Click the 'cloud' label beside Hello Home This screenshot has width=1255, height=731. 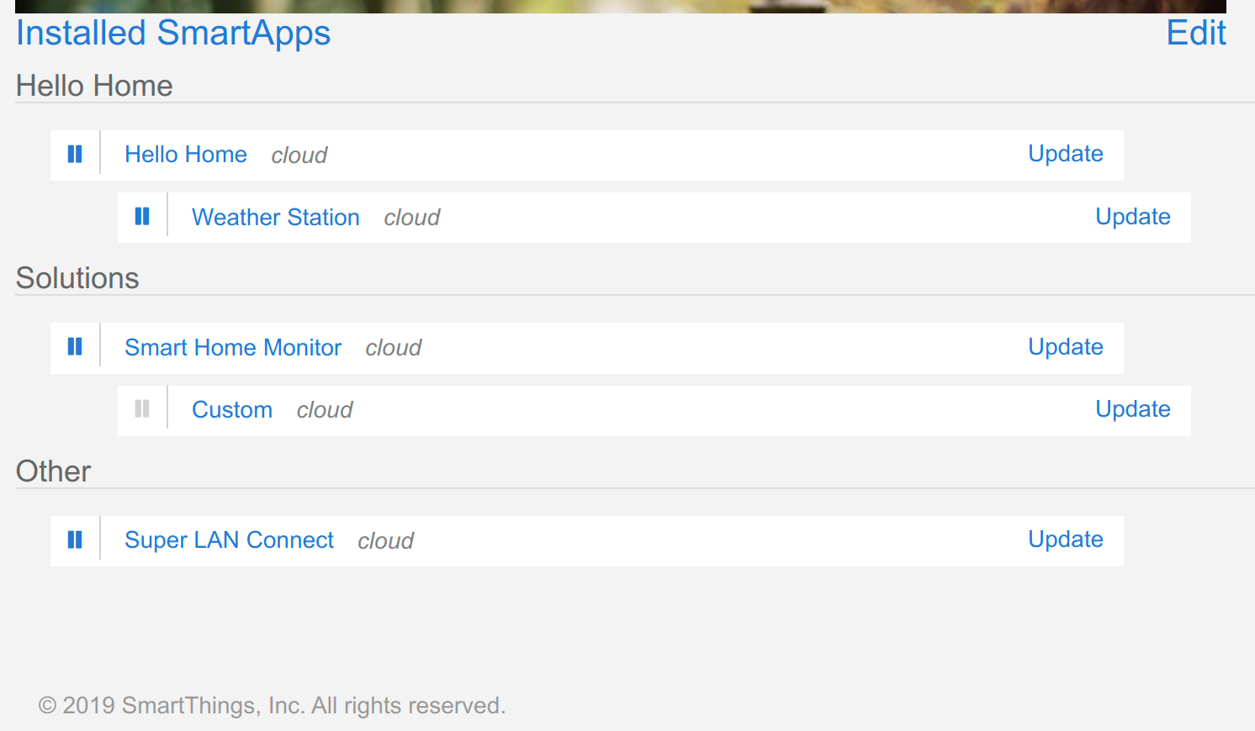pyautogui.click(x=299, y=155)
